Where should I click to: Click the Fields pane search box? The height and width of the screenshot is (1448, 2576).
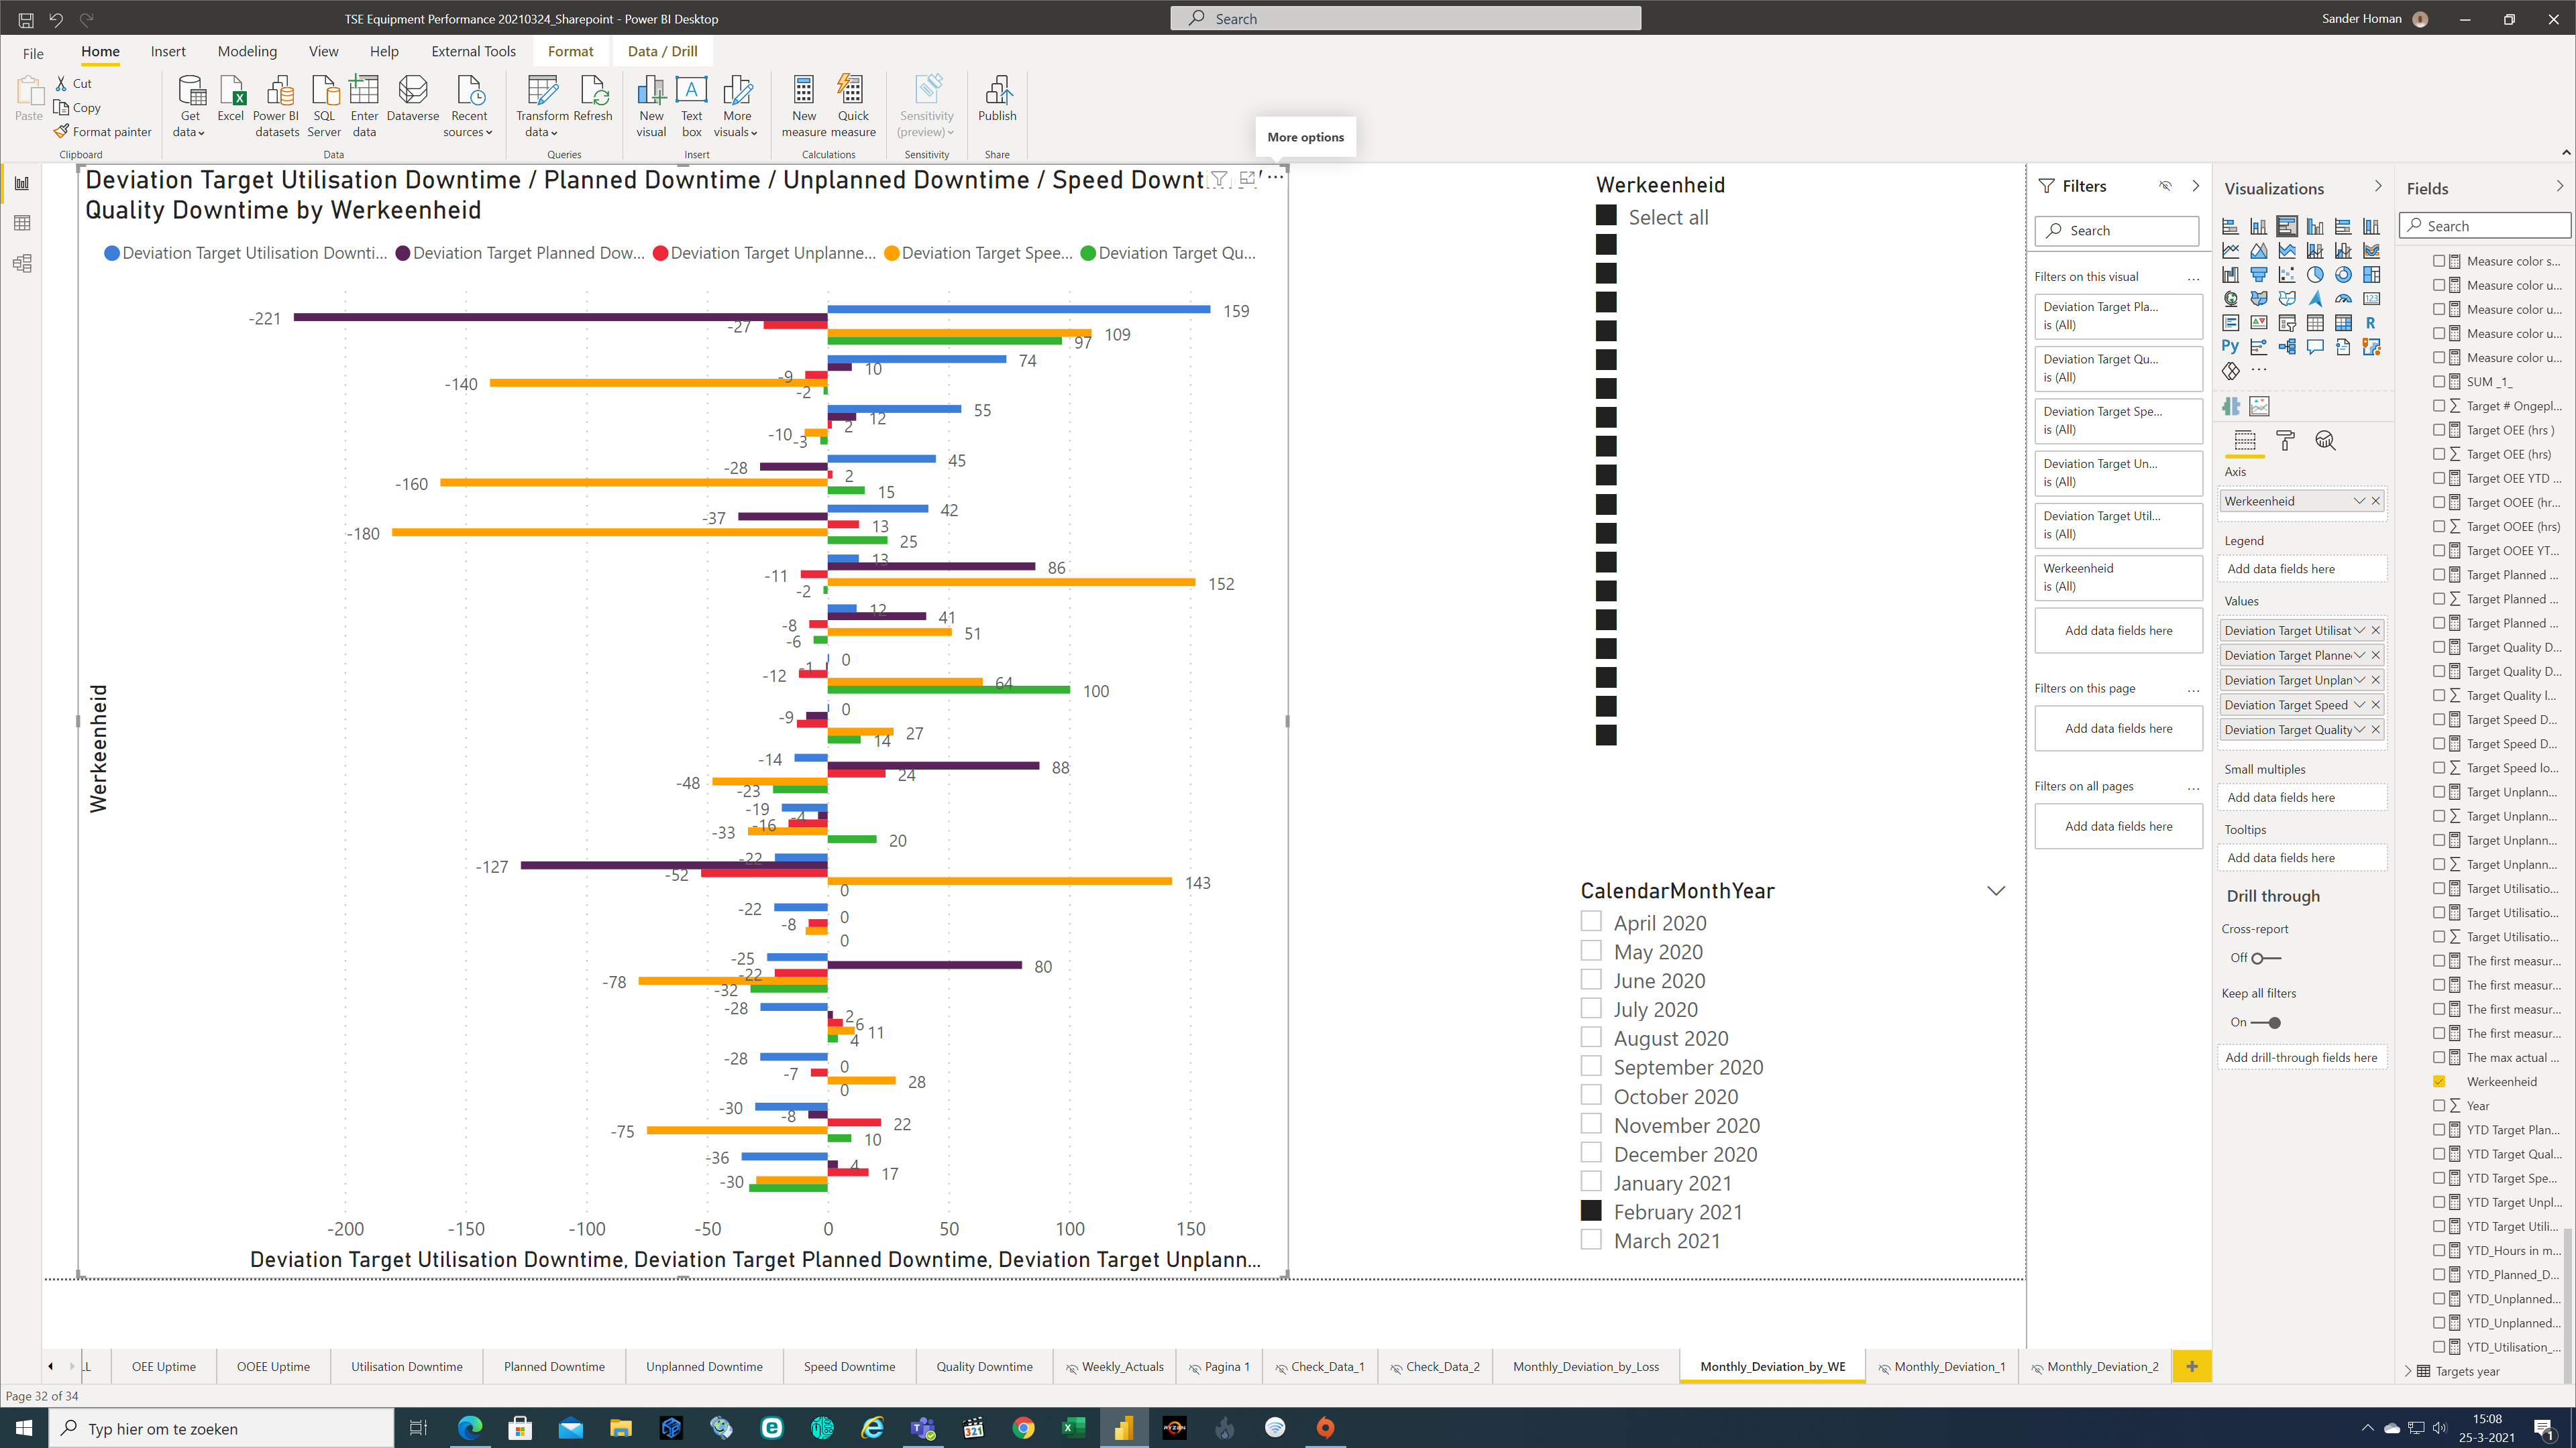[2485, 226]
